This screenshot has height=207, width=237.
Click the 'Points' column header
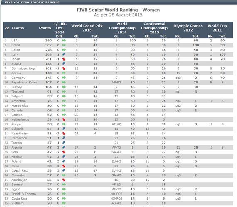(45, 28)
